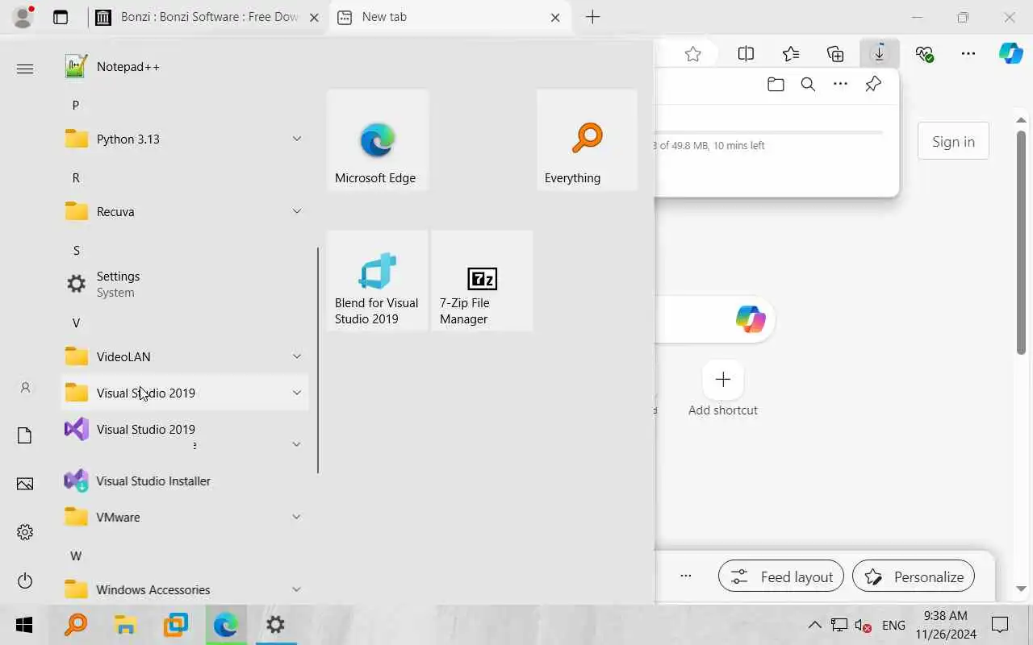The image size is (1033, 645).
Task: Open Feed layout options
Action: click(x=781, y=576)
